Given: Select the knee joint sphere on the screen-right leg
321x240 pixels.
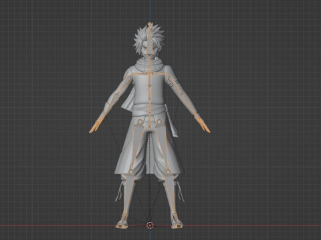Looking at the screenshot, I should pos(168,171).
